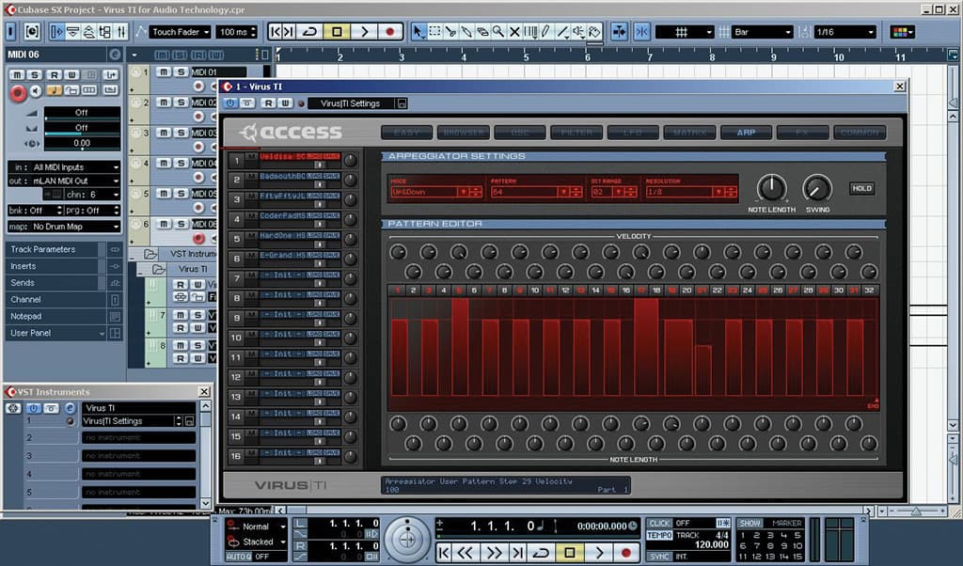Select the Glue tool in toolbar
963x566 pixels.
(x=466, y=32)
